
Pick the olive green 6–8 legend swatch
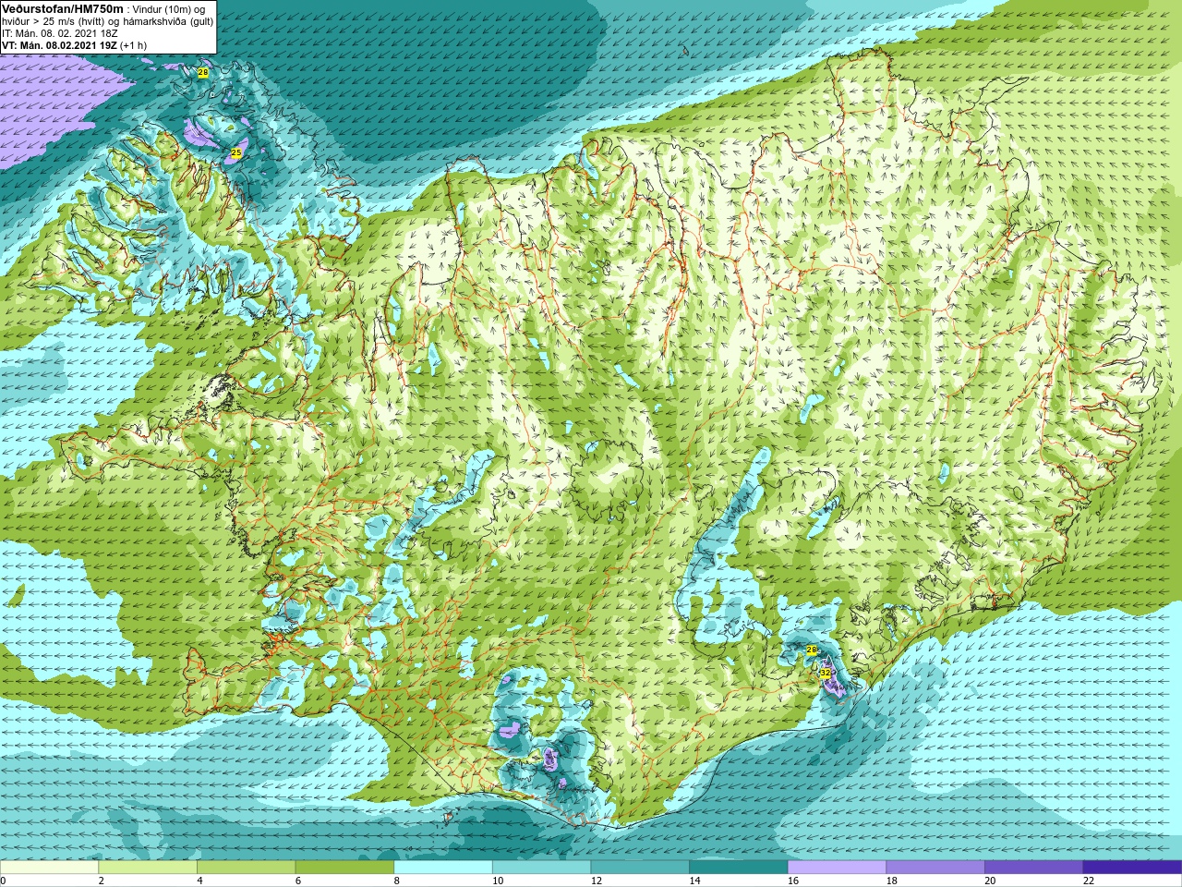pyautogui.click(x=344, y=868)
